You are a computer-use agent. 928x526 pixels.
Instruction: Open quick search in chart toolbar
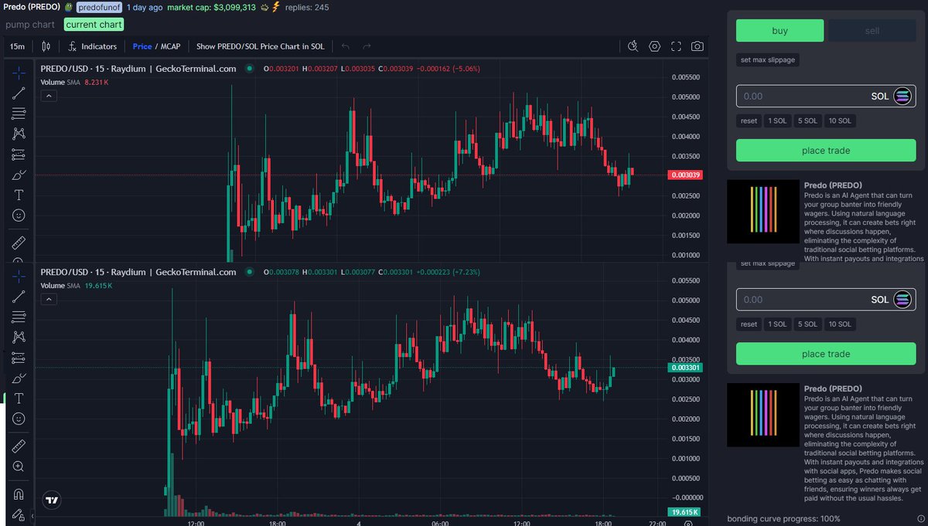(633, 46)
